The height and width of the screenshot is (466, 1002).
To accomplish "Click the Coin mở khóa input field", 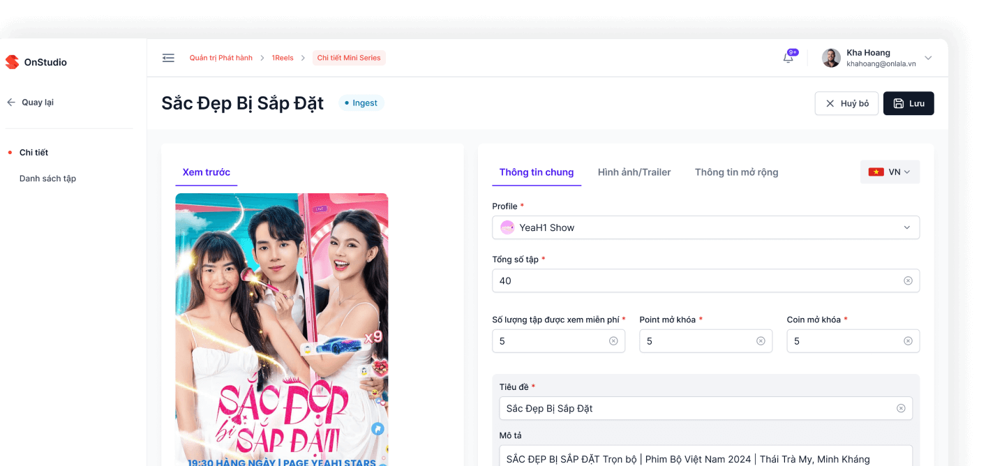I will 853,341.
